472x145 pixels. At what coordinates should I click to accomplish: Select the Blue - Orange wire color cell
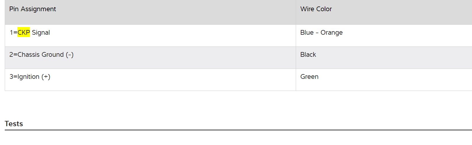tap(321, 33)
